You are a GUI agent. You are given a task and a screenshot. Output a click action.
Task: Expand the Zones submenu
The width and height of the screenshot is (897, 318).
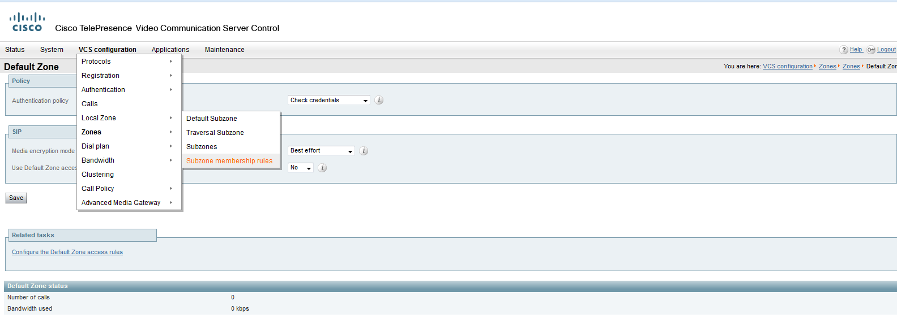pyautogui.click(x=129, y=132)
